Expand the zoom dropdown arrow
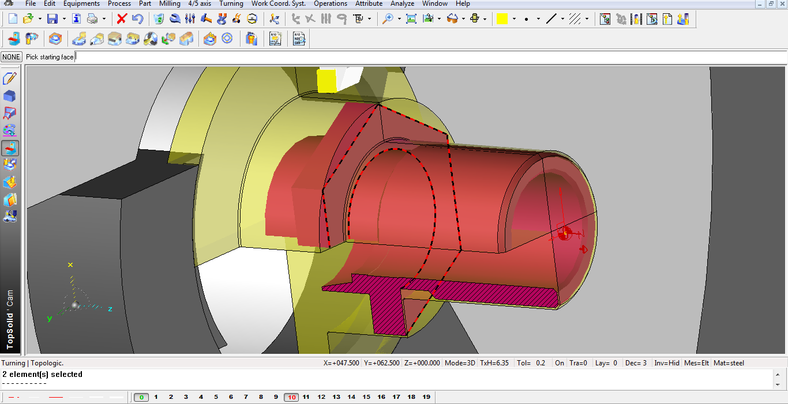The width and height of the screenshot is (788, 404). click(399, 19)
